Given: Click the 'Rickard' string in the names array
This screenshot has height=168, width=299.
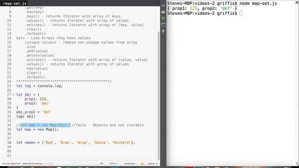Looking at the screenshot, I should 121,142.
